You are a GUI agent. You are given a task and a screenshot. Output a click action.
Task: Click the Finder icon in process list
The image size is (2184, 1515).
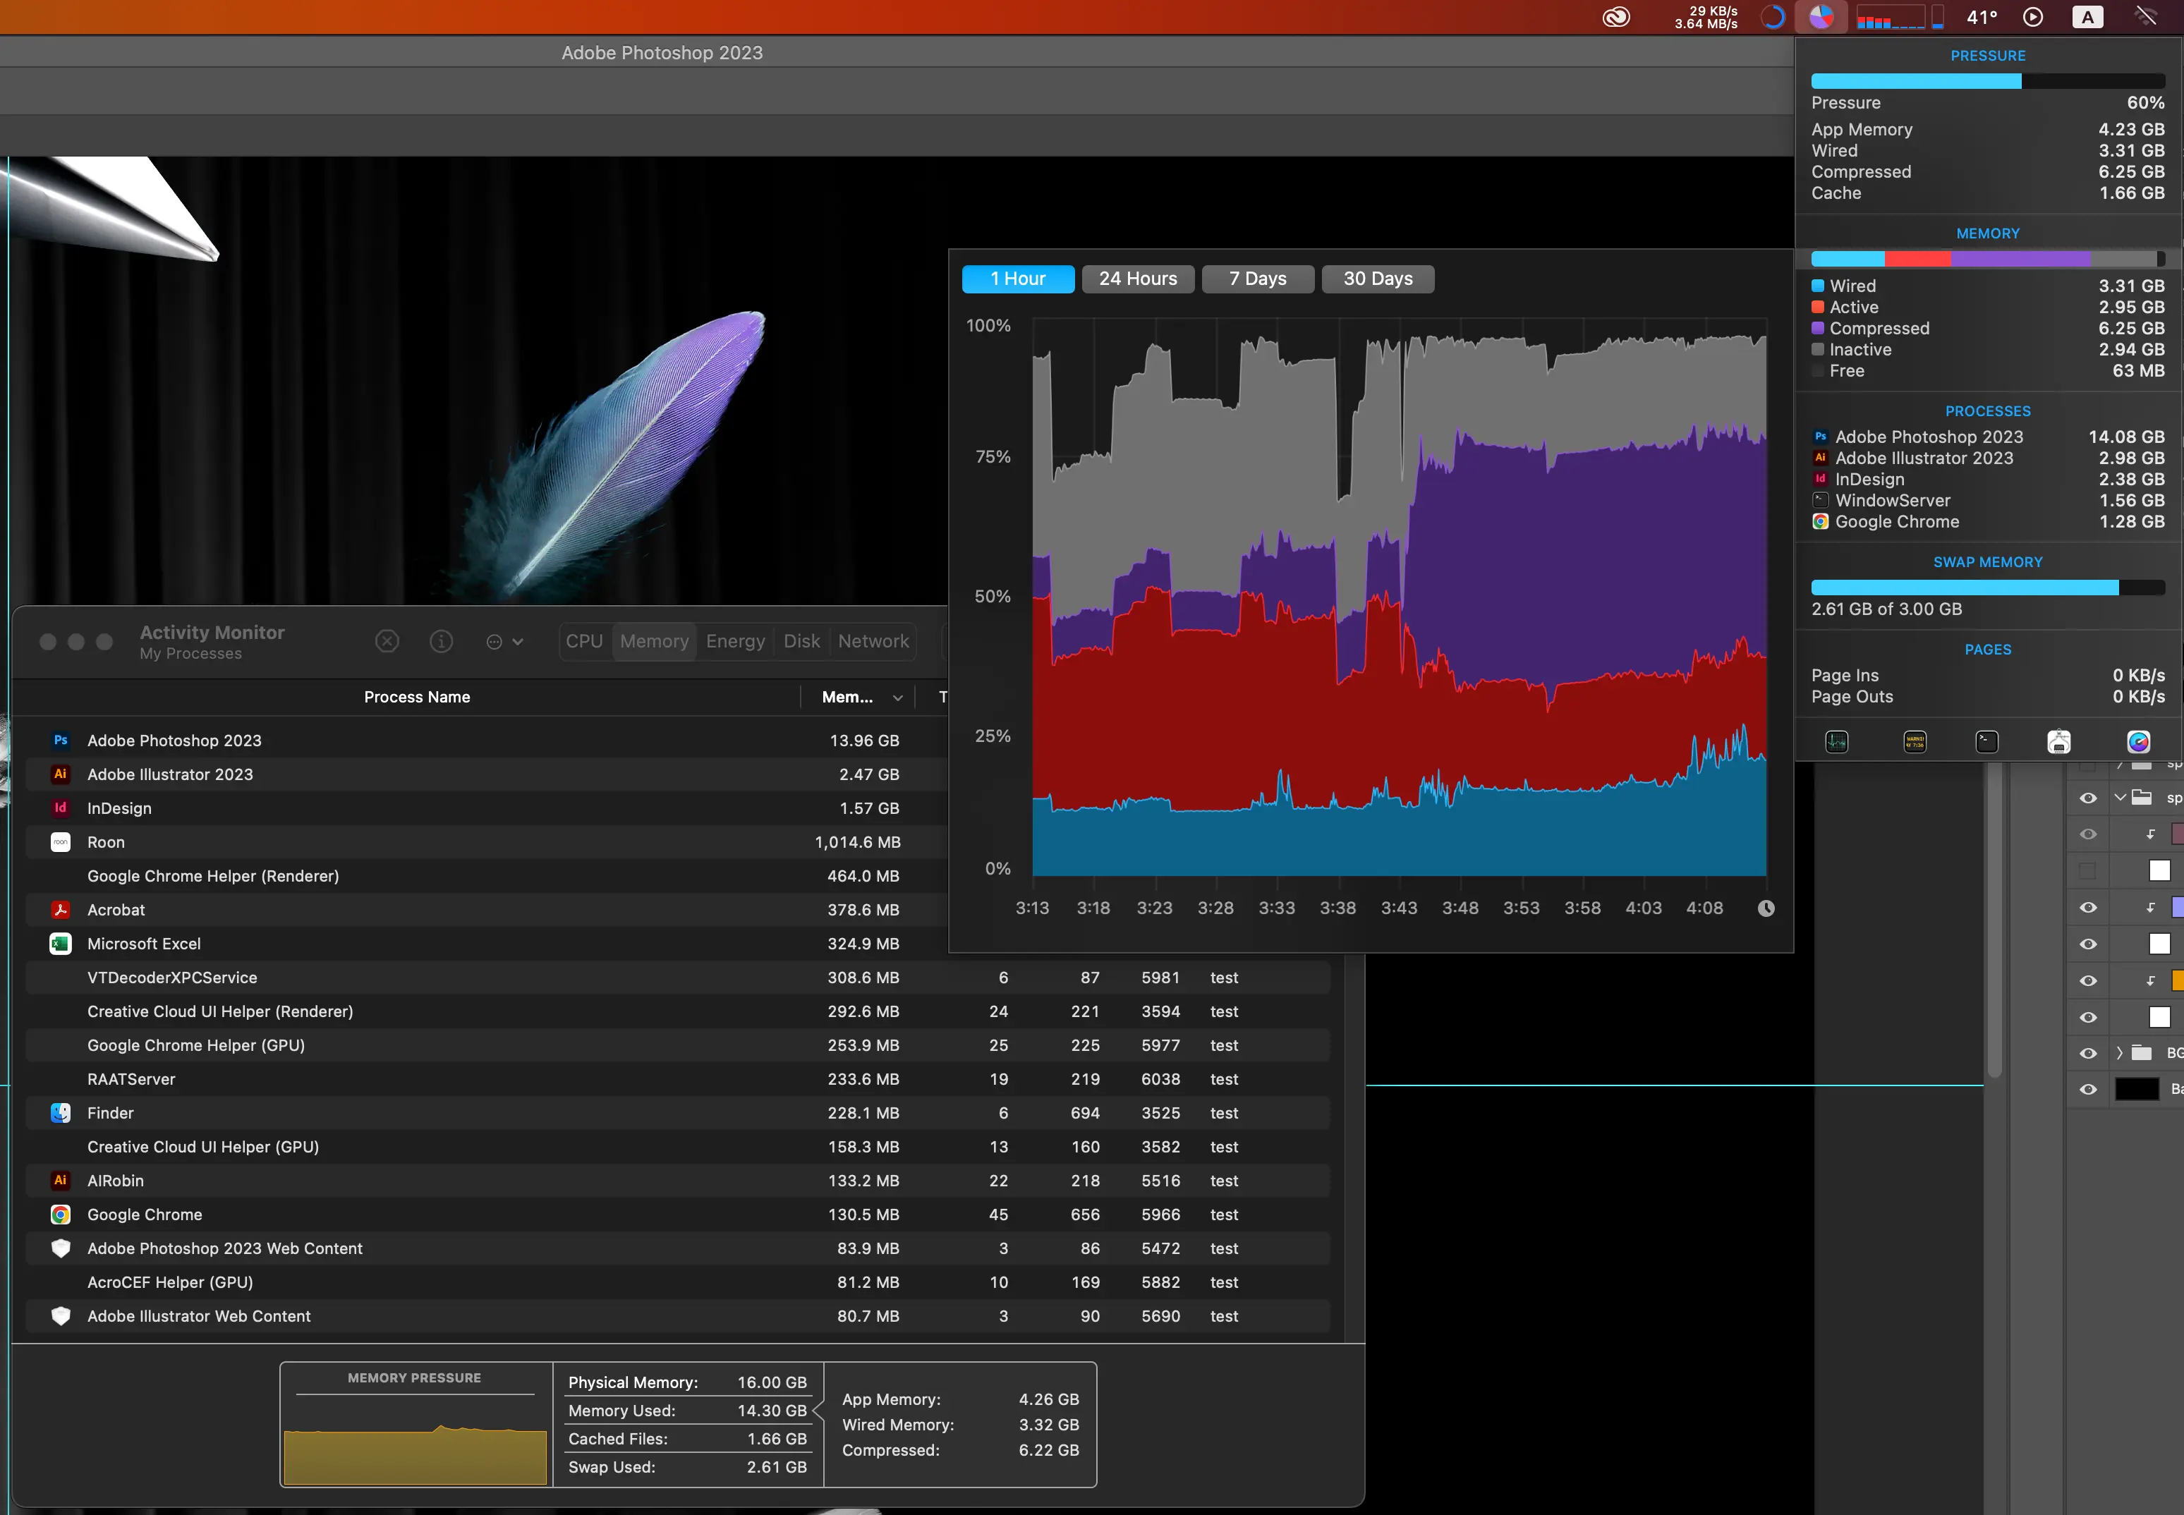click(61, 1112)
